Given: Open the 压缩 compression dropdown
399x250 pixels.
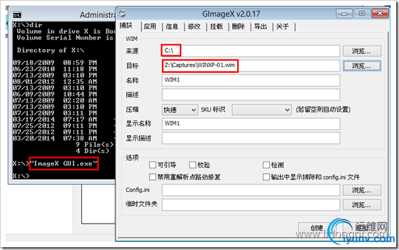Looking at the screenshot, I should [180, 110].
